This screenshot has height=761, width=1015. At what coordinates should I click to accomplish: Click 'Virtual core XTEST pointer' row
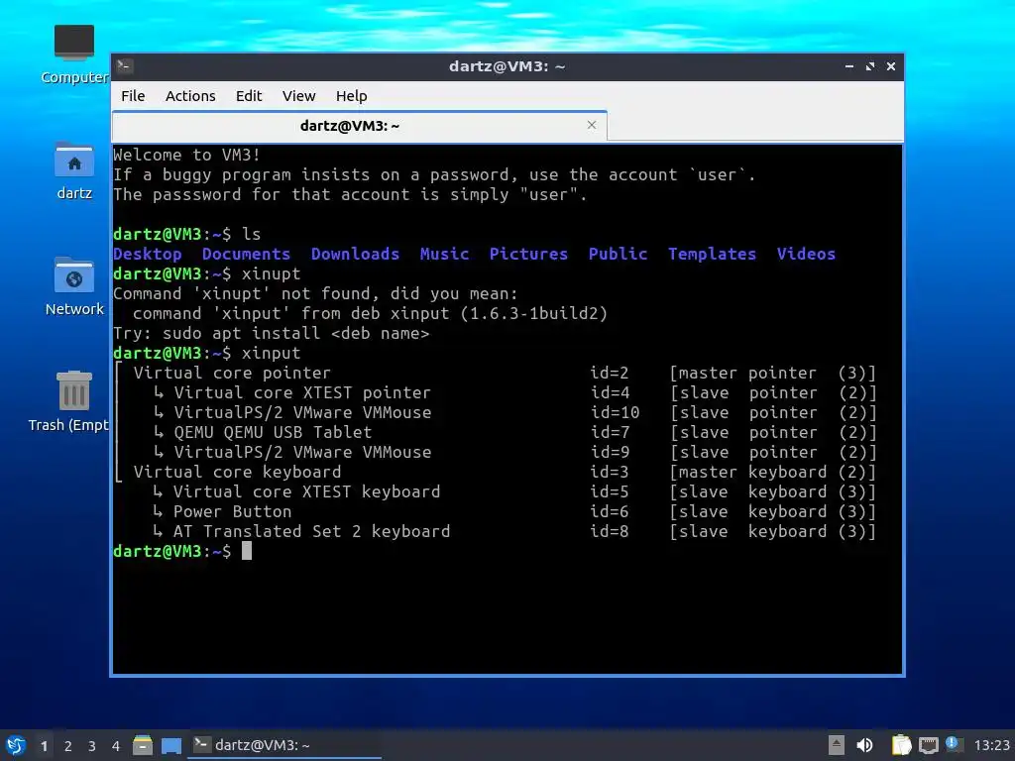(496, 392)
